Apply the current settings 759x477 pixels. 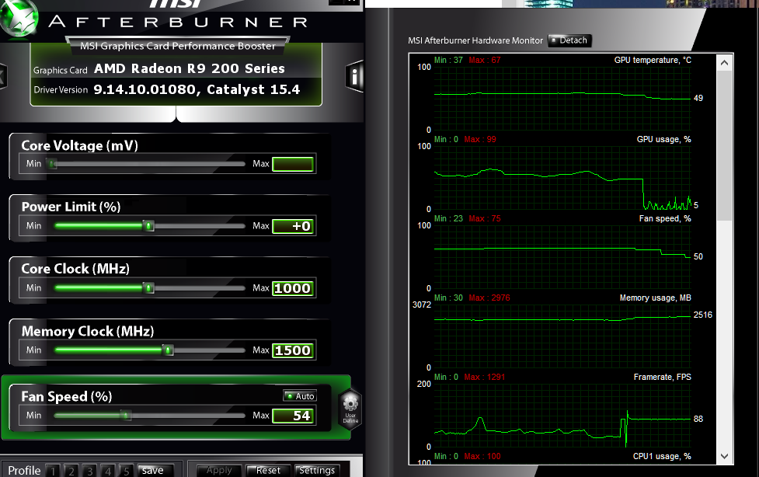[219, 470]
